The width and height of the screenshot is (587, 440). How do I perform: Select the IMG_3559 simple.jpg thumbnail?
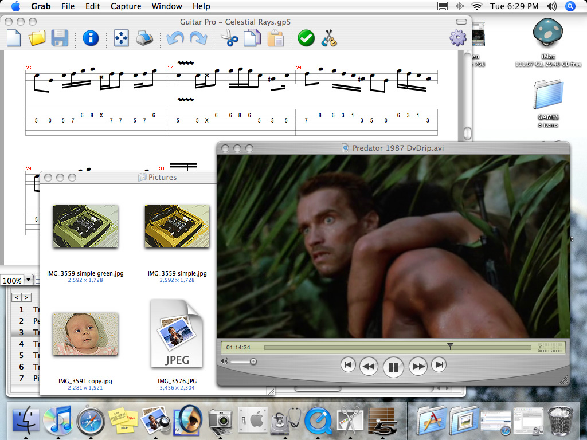click(177, 226)
